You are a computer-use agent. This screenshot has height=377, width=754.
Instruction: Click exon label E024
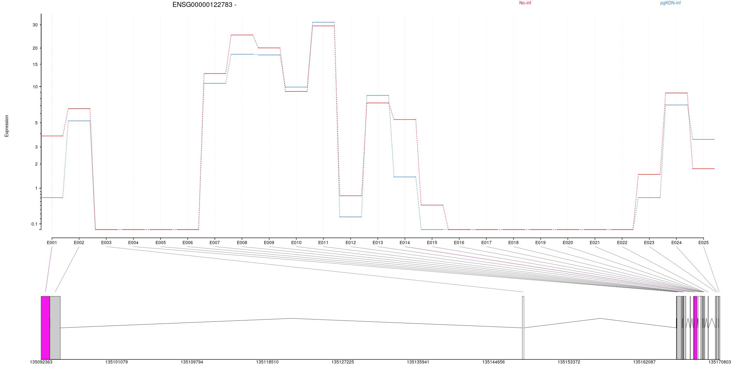pos(676,243)
